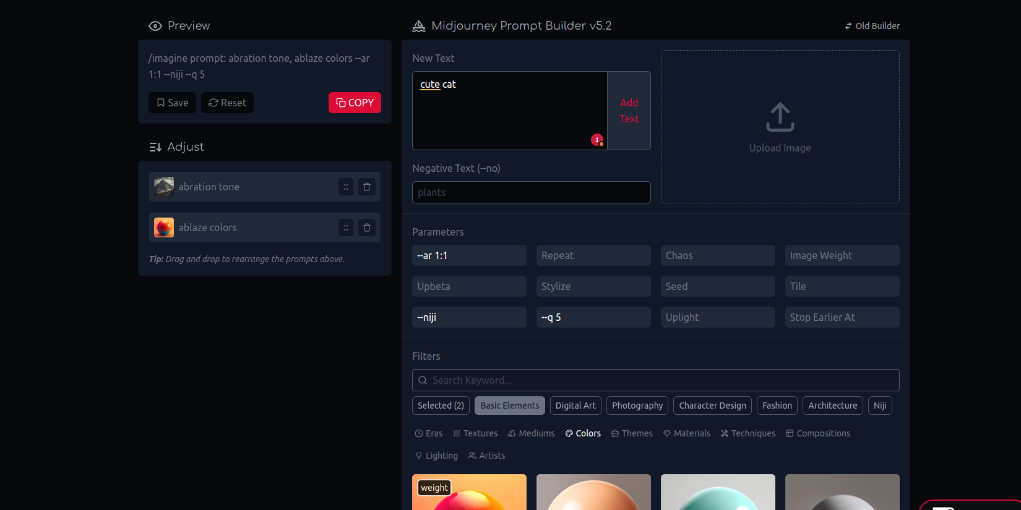Click the red grammar suggestion badge
The width and height of the screenshot is (1021, 510).
coord(597,140)
